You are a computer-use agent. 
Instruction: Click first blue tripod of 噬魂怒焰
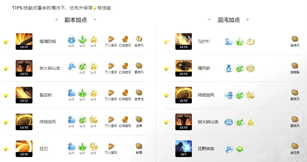71,39
